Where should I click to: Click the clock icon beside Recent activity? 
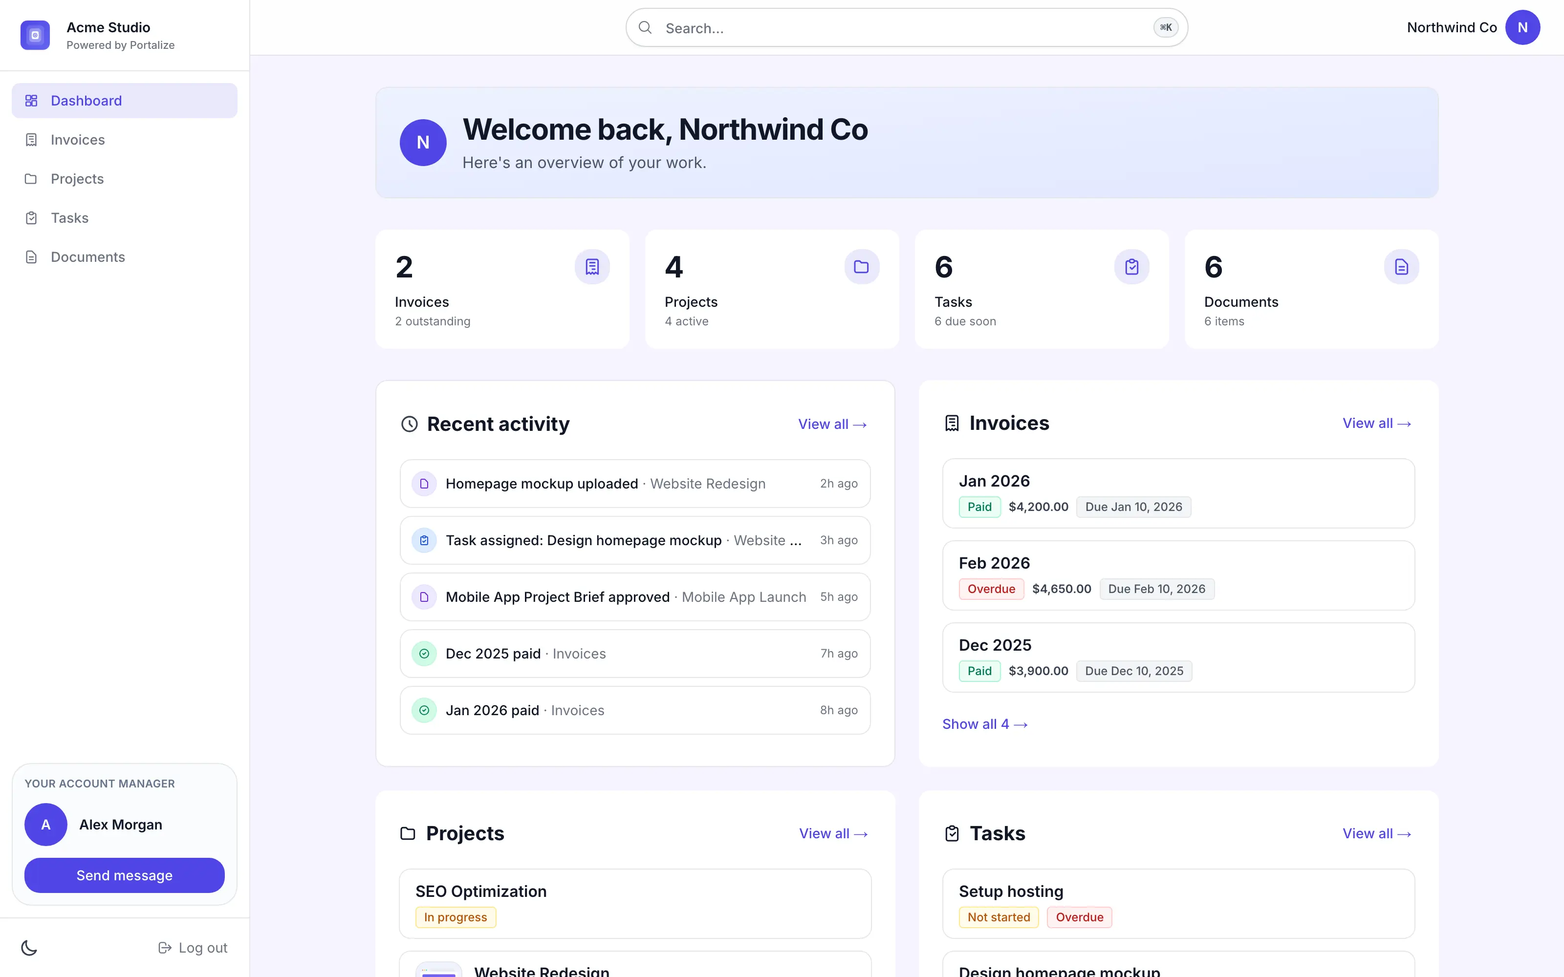pos(409,424)
